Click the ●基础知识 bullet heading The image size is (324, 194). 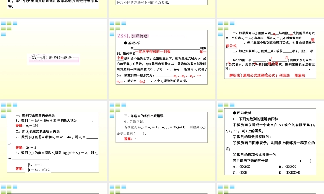(132, 43)
